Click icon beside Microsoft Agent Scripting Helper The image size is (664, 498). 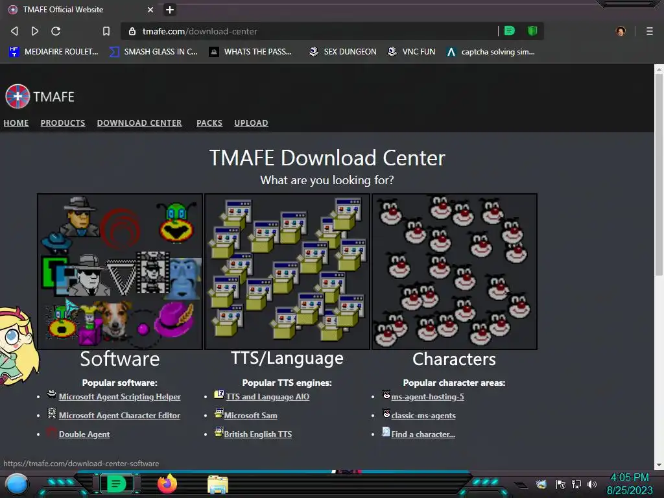[x=52, y=394]
